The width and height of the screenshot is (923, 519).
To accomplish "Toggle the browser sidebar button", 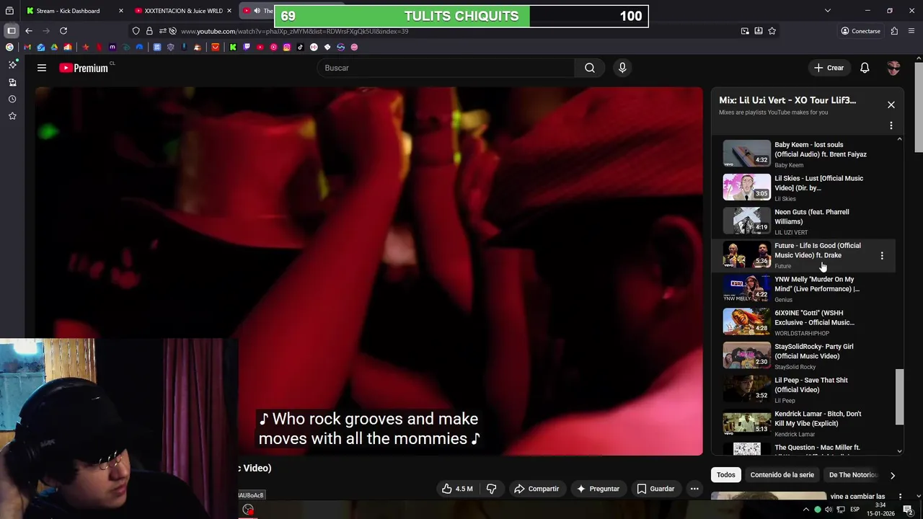I will tap(11, 31).
